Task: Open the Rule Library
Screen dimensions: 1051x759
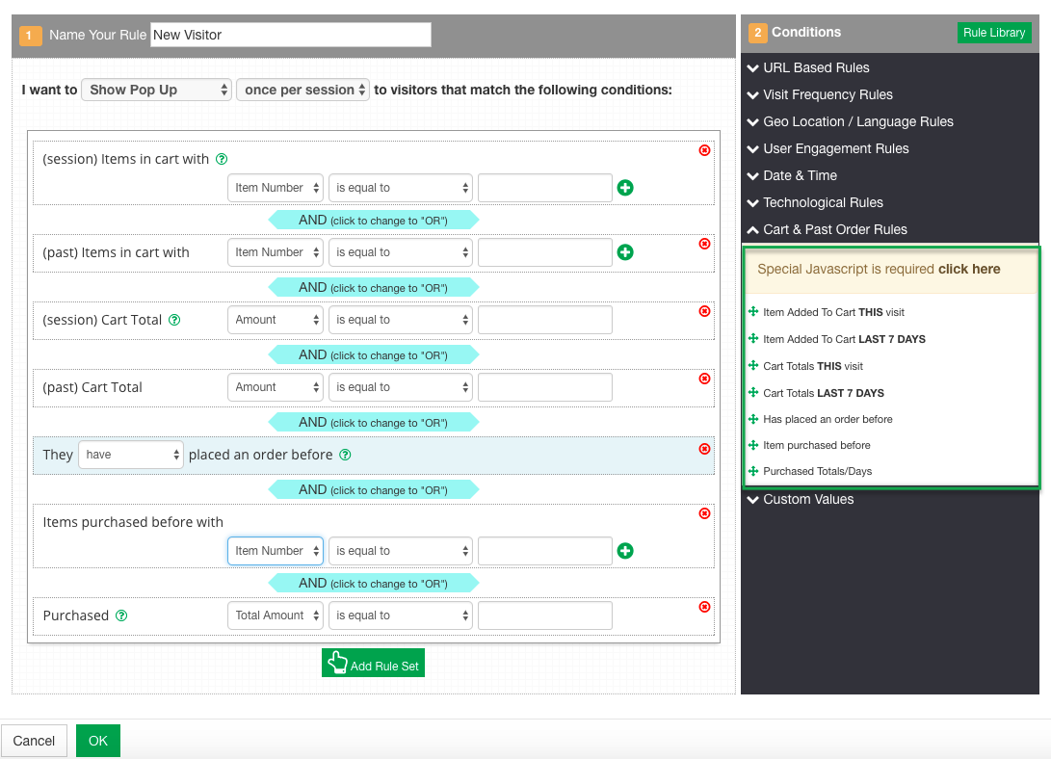Action: click(x=993, y=33)
